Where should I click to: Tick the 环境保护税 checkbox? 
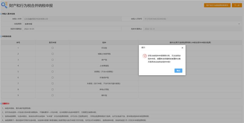click(53, 77)
